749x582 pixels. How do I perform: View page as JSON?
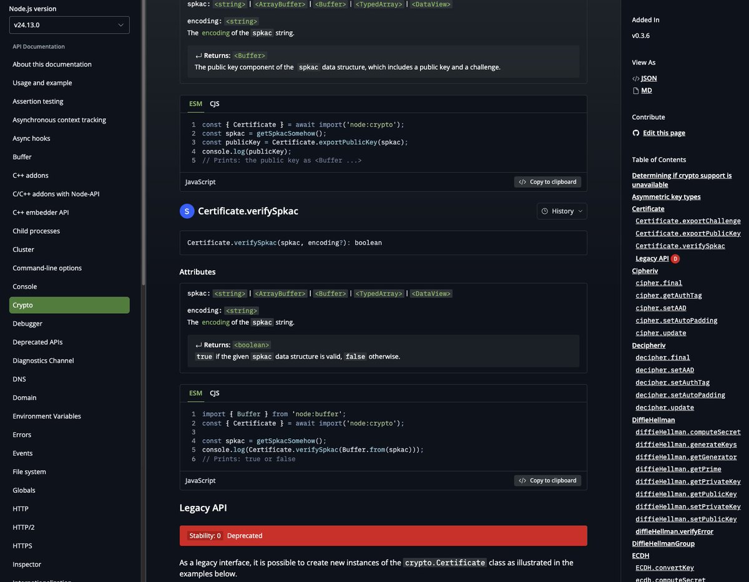[649, 79]
